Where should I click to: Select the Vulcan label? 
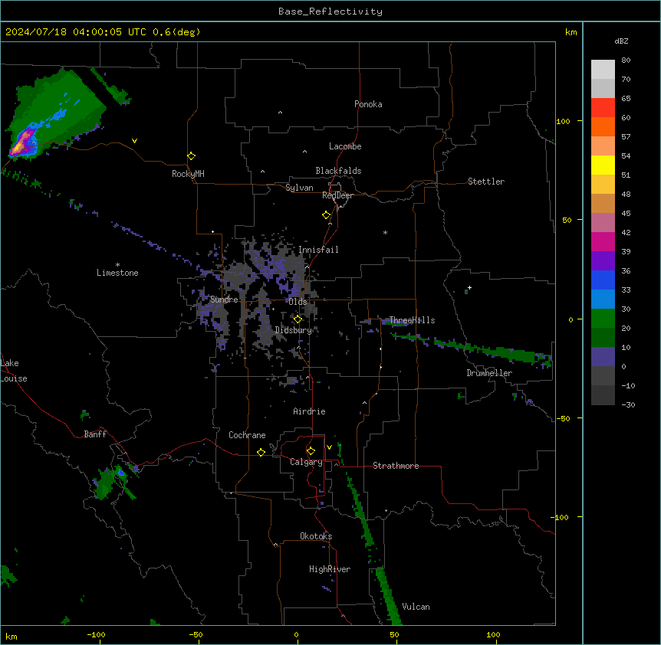point(416,607)
